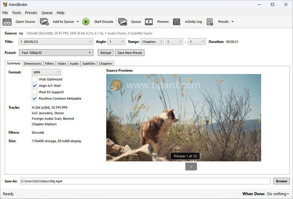Viewport: 293px width, 199px height.
Task: Click the green Start Encode play icon
Action: point(86,22)
